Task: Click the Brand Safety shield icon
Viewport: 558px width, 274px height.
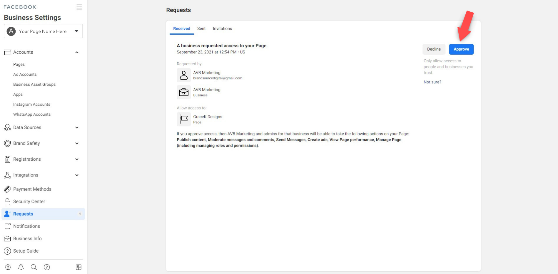Action: [x=7, y=143]
